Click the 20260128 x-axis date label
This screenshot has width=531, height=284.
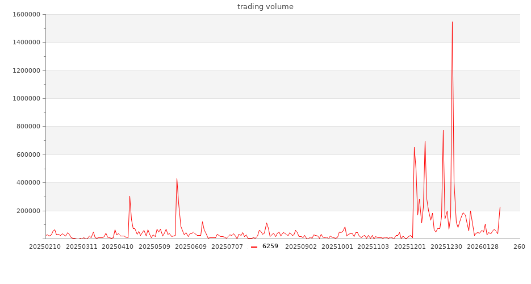coord(483,247)
